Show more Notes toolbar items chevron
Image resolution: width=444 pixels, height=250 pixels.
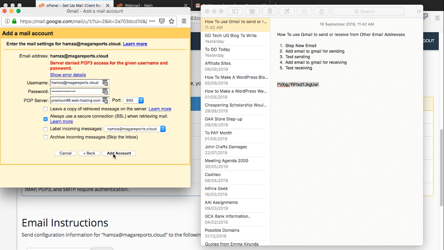point(419,11)
